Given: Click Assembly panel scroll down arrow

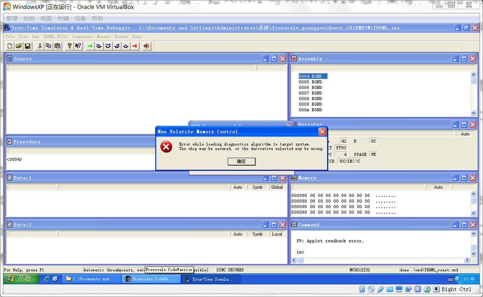Looking at the screenshot, I should [x=473, y=113].
